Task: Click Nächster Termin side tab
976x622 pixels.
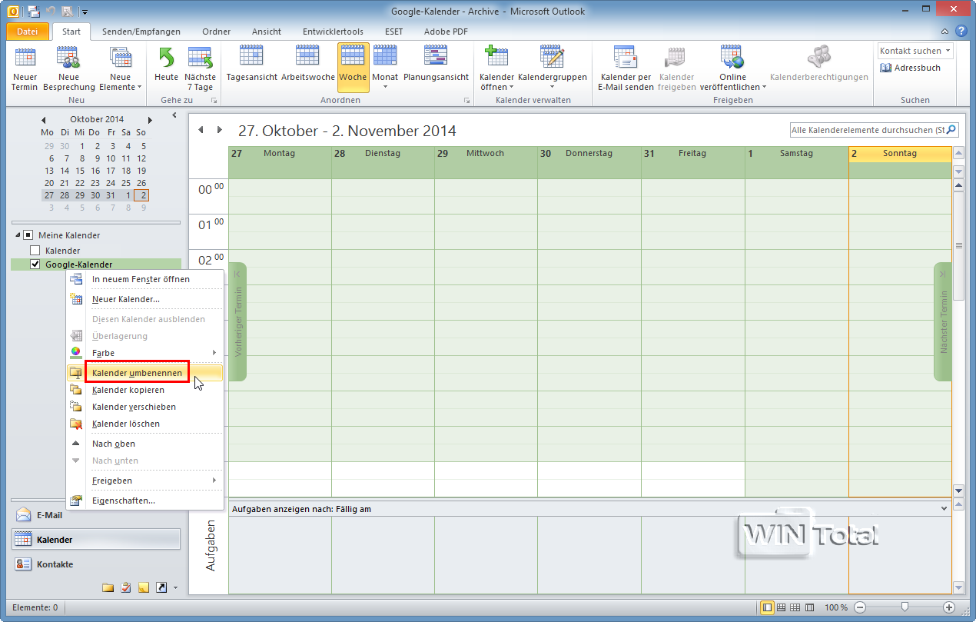Action: 943,321
